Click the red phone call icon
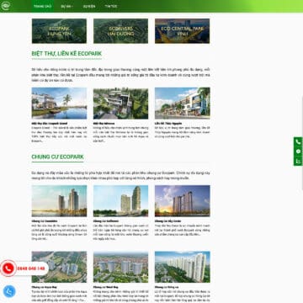This screenshot has height=303, width=303. pos(8,268)
